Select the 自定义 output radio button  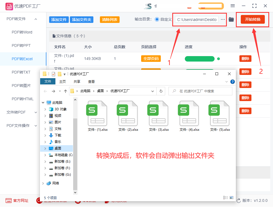157,19
